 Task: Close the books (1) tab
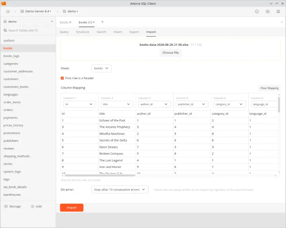pos(93,22)
